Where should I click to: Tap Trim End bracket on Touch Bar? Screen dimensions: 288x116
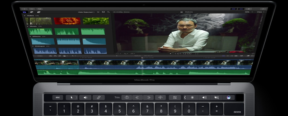[x=148, y=97]
